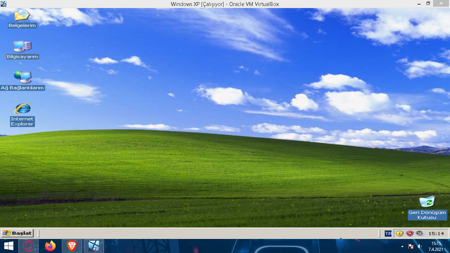Close the VirtualBox window

(x=442, y=4)
